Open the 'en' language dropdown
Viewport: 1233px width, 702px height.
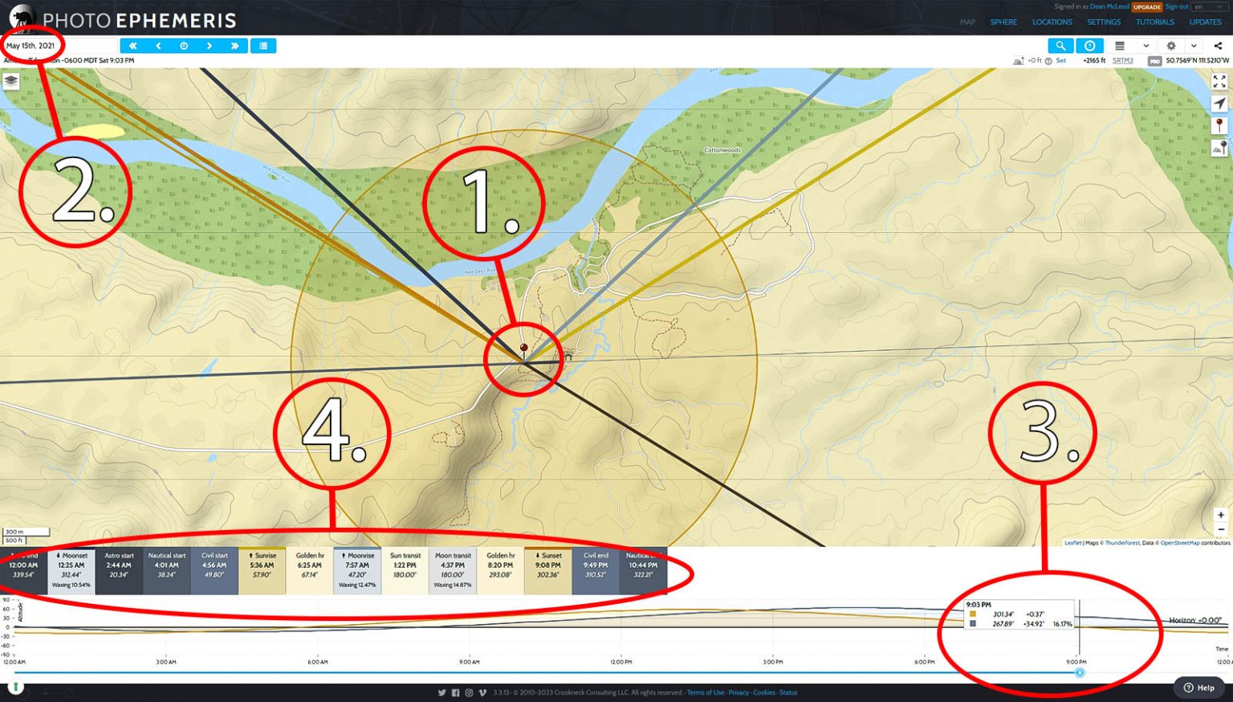1209,7
